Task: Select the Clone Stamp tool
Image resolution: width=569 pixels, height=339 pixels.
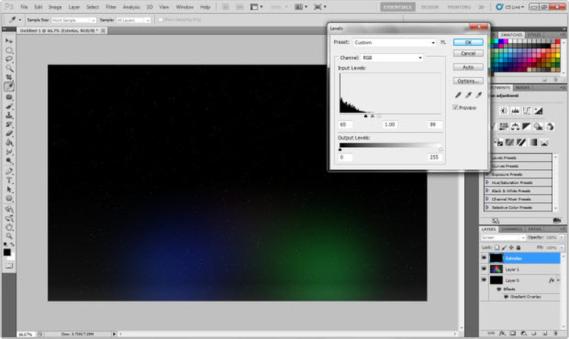Action: (x=9, y=115)
